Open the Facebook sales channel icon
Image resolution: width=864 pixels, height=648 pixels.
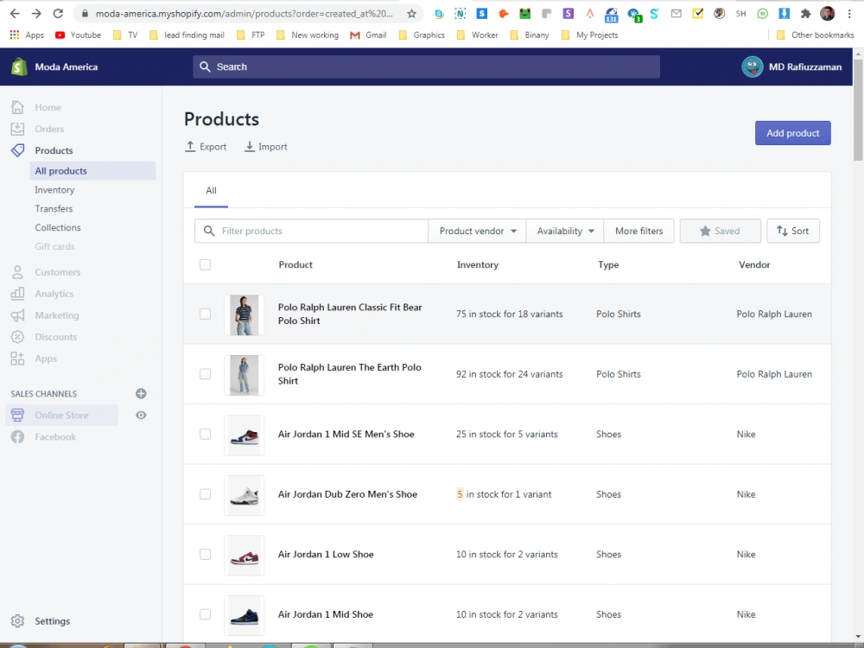coord(17,437)
